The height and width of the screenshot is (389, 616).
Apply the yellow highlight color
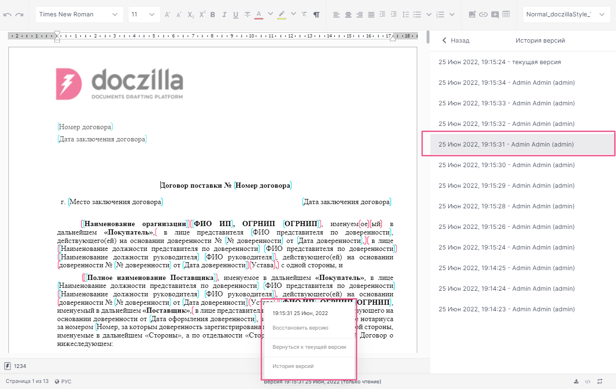pos(281,15)
